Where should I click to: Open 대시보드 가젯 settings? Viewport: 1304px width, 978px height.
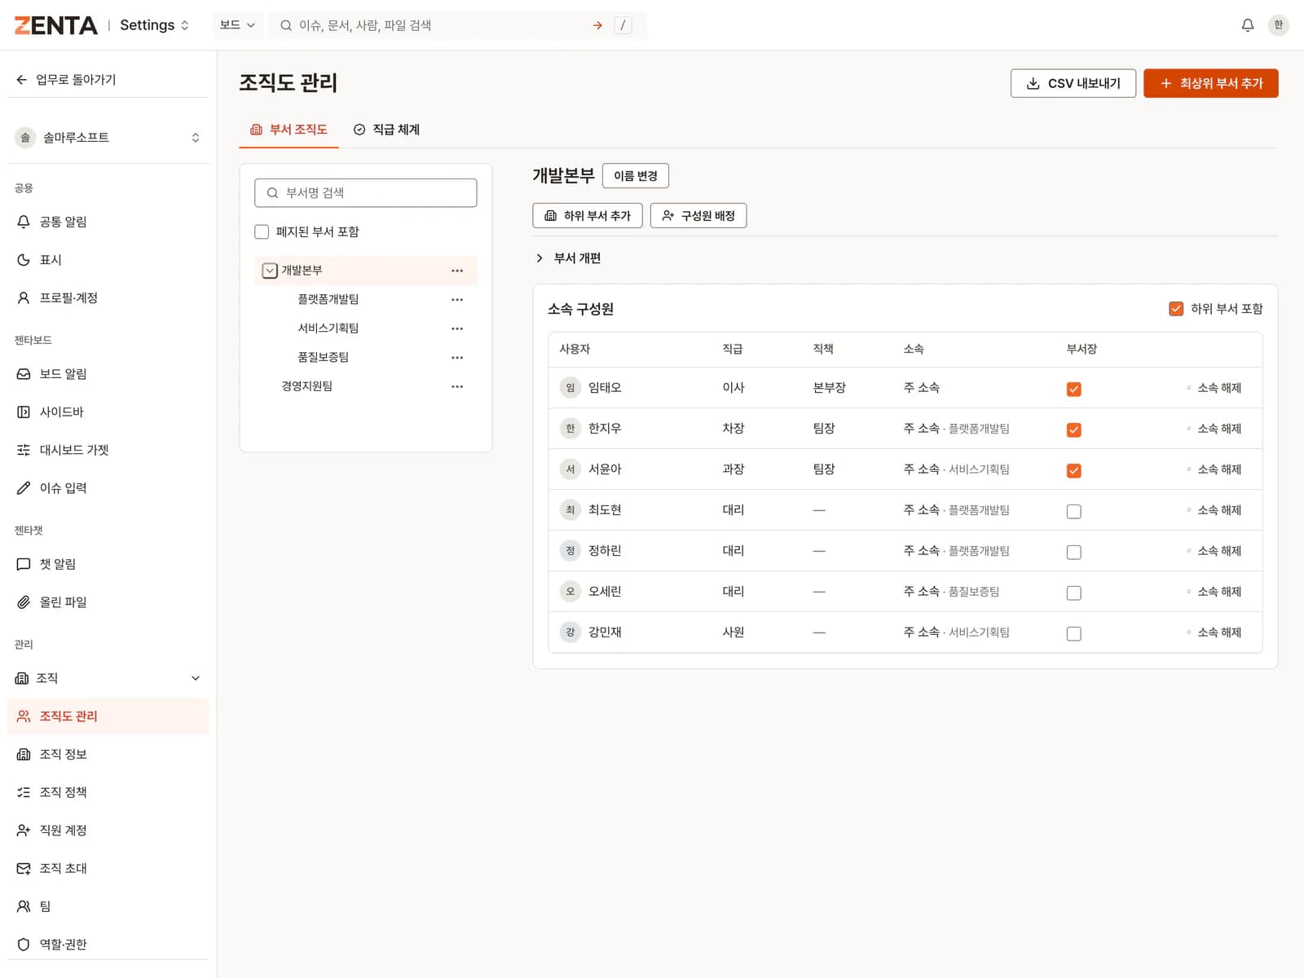pyautogui.click(x=108, y=450)
